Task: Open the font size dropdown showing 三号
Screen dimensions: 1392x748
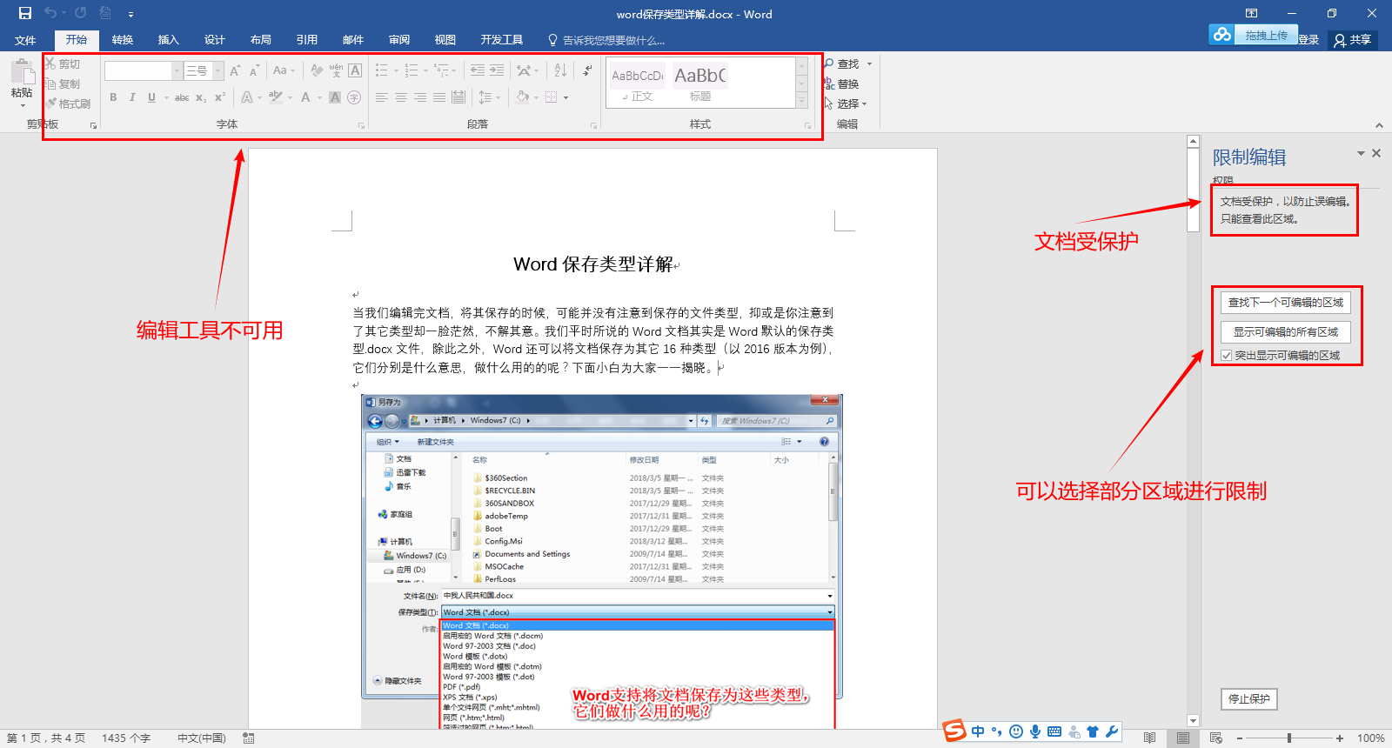Action: coord(218,70)
